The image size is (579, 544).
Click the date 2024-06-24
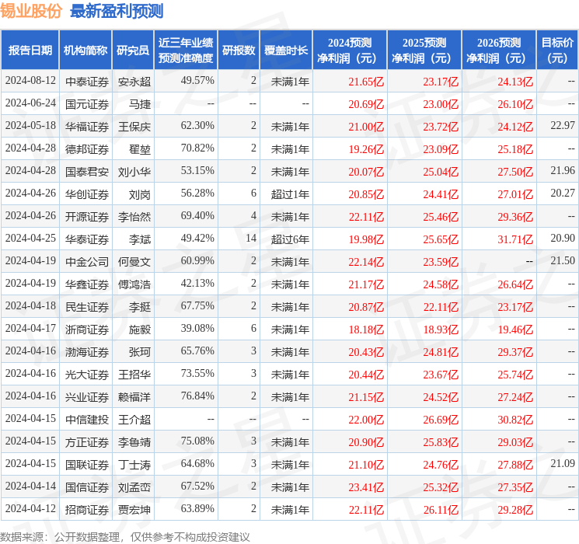point(30,103)
